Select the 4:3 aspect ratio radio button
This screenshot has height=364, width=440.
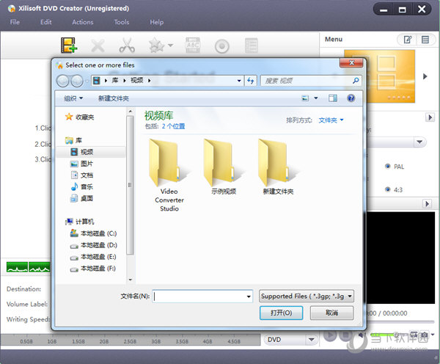pyautogui.click(x=388, y=189)
